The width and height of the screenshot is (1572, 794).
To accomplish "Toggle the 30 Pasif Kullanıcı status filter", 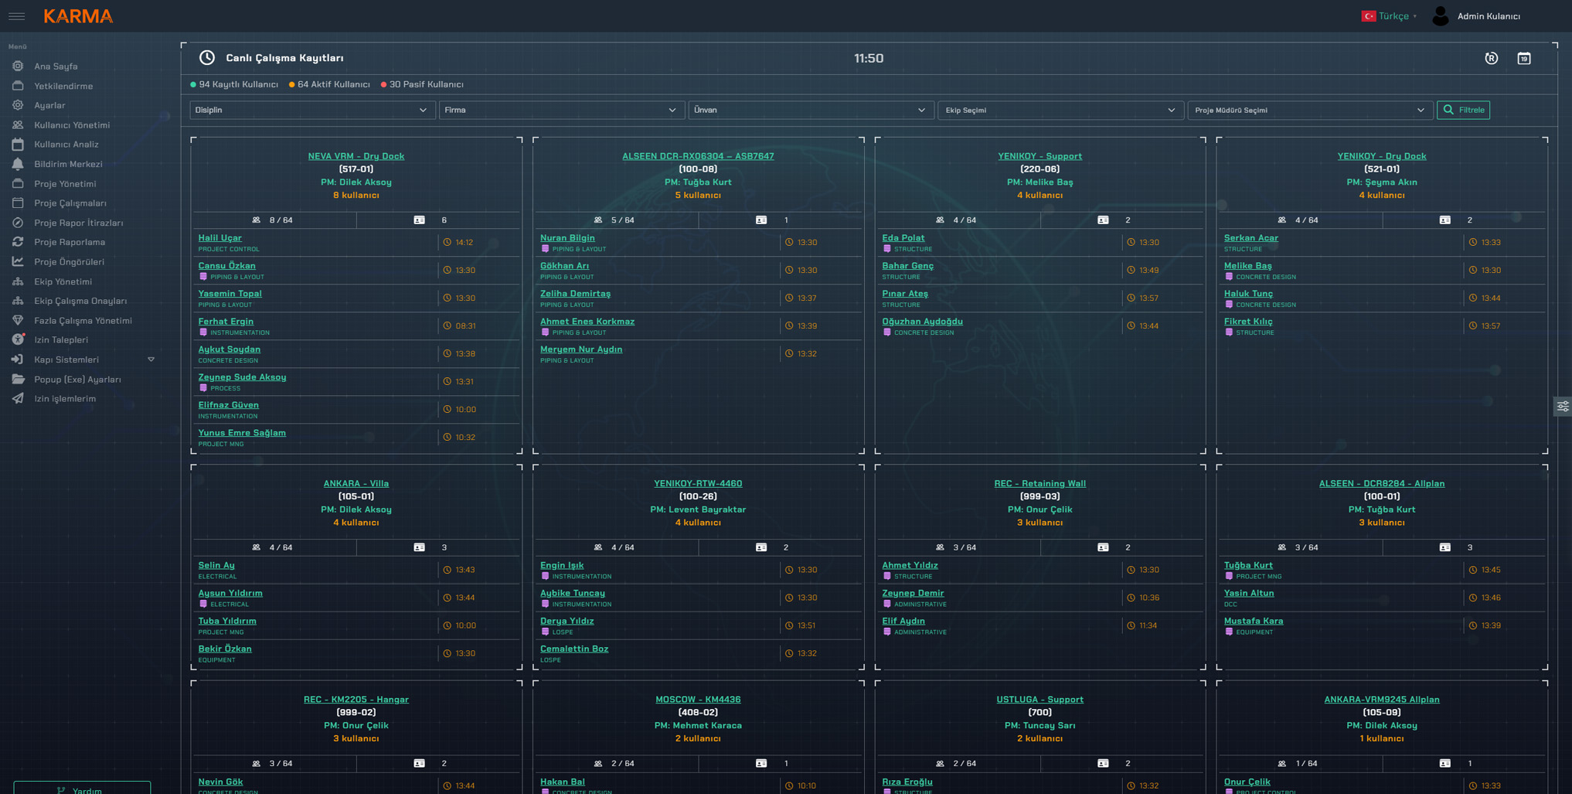I will [x=422, y=85].
